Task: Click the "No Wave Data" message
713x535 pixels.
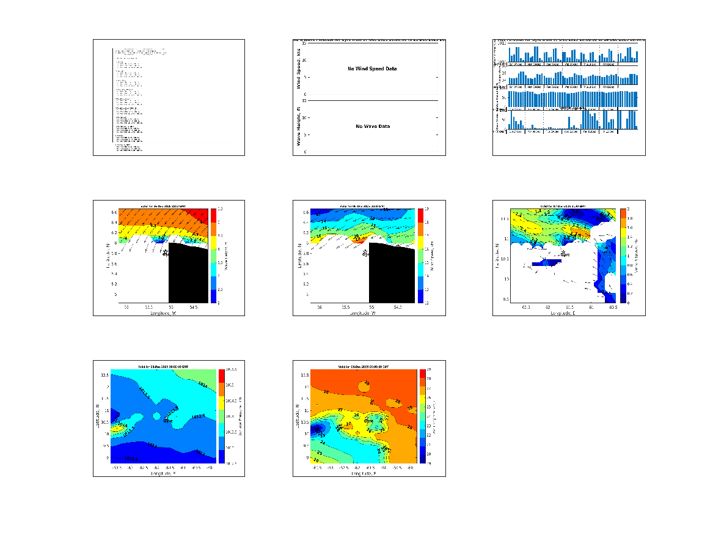Action: 373,126
